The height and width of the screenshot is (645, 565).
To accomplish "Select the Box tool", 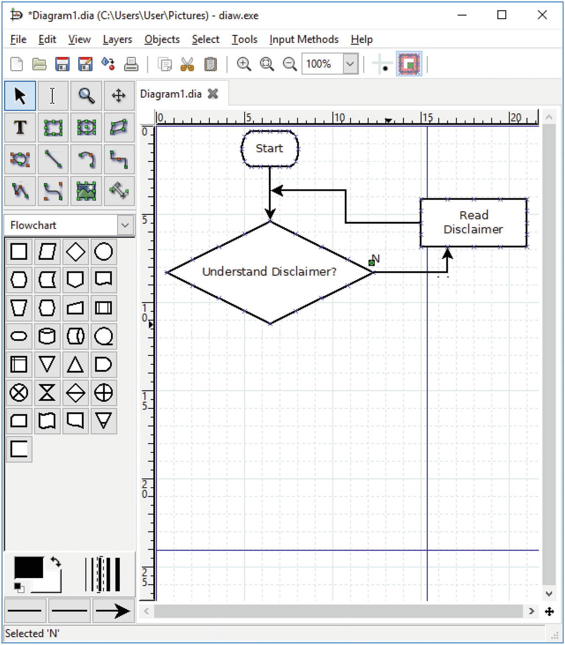I will (53, 128).
